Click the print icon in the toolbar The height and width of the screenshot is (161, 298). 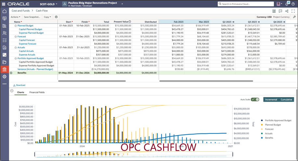pos(56,17)
